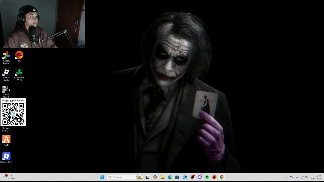Screen dimensions: 324x182
Task: Expand the hidden system tray icons
Action: 286,177
